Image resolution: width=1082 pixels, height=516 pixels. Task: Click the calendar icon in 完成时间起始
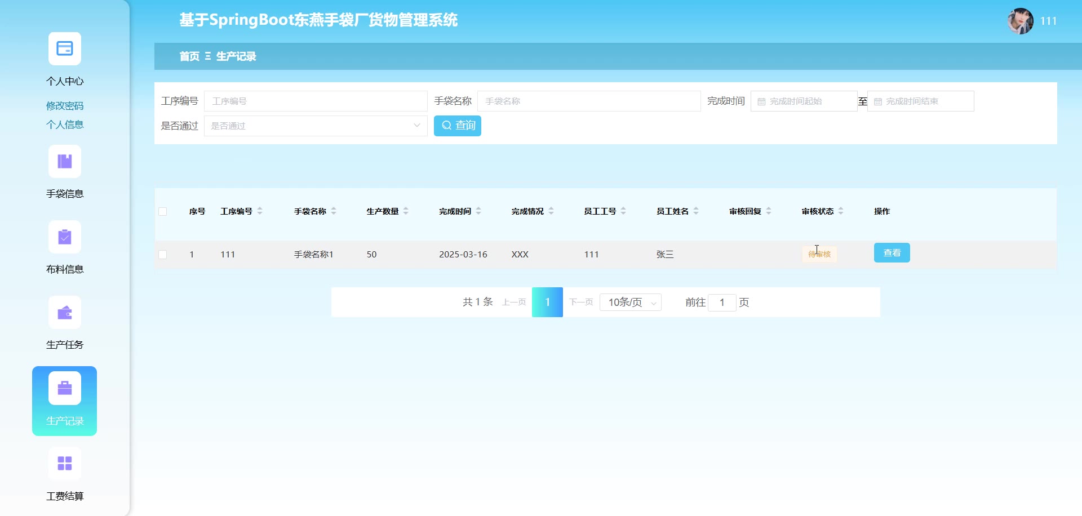[761, 102]
